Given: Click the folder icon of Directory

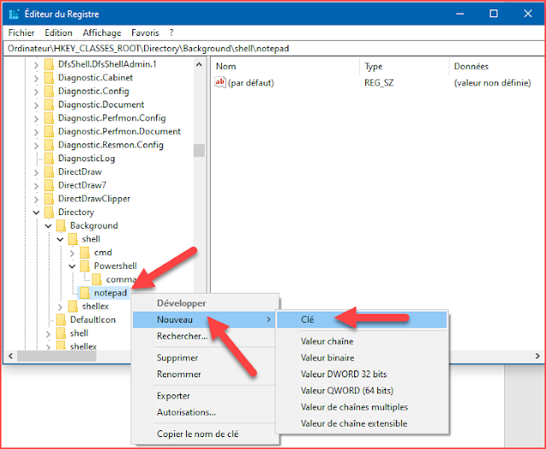Looking at the screenshot, I should 49,213.
